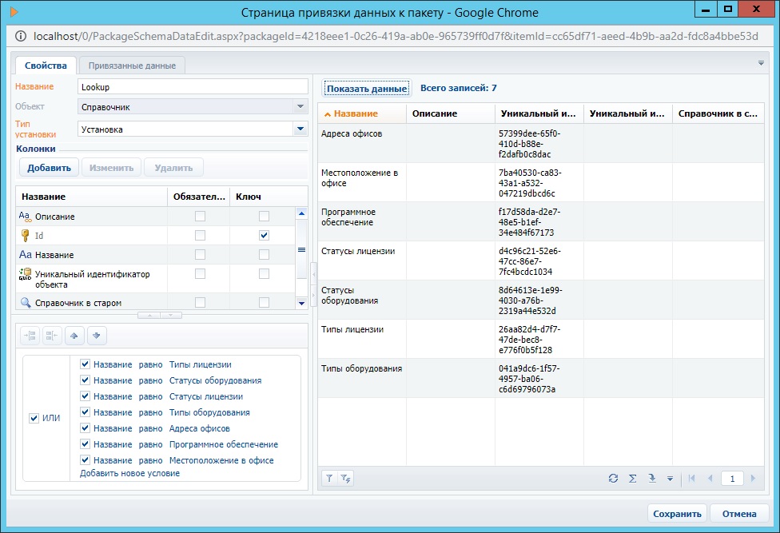Click the columns list scroll-up arrow
Image resolution: width=780 pixels, height=533 pixels.
pos(301,213)
